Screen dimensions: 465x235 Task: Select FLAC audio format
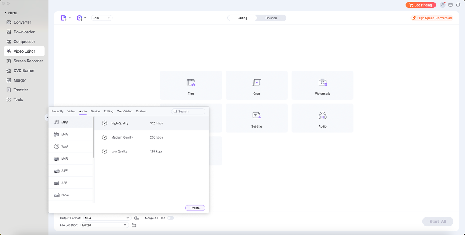tap(71, 195)
